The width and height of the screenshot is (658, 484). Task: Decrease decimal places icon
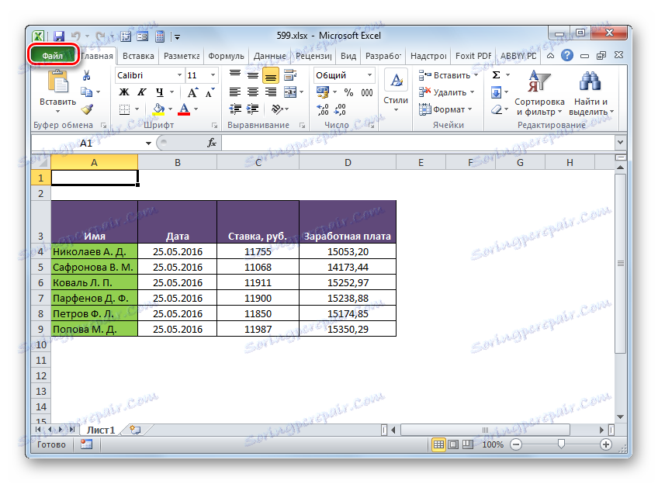coord(340,109)
